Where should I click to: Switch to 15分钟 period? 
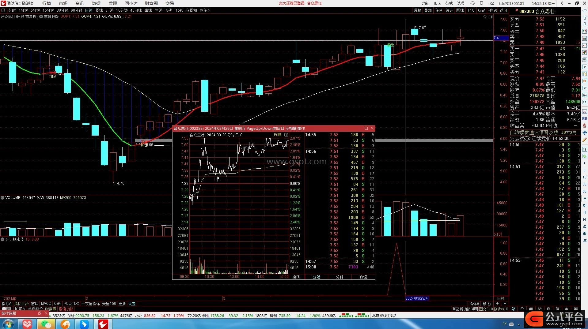pyautogui.click(x=48, y=10)
